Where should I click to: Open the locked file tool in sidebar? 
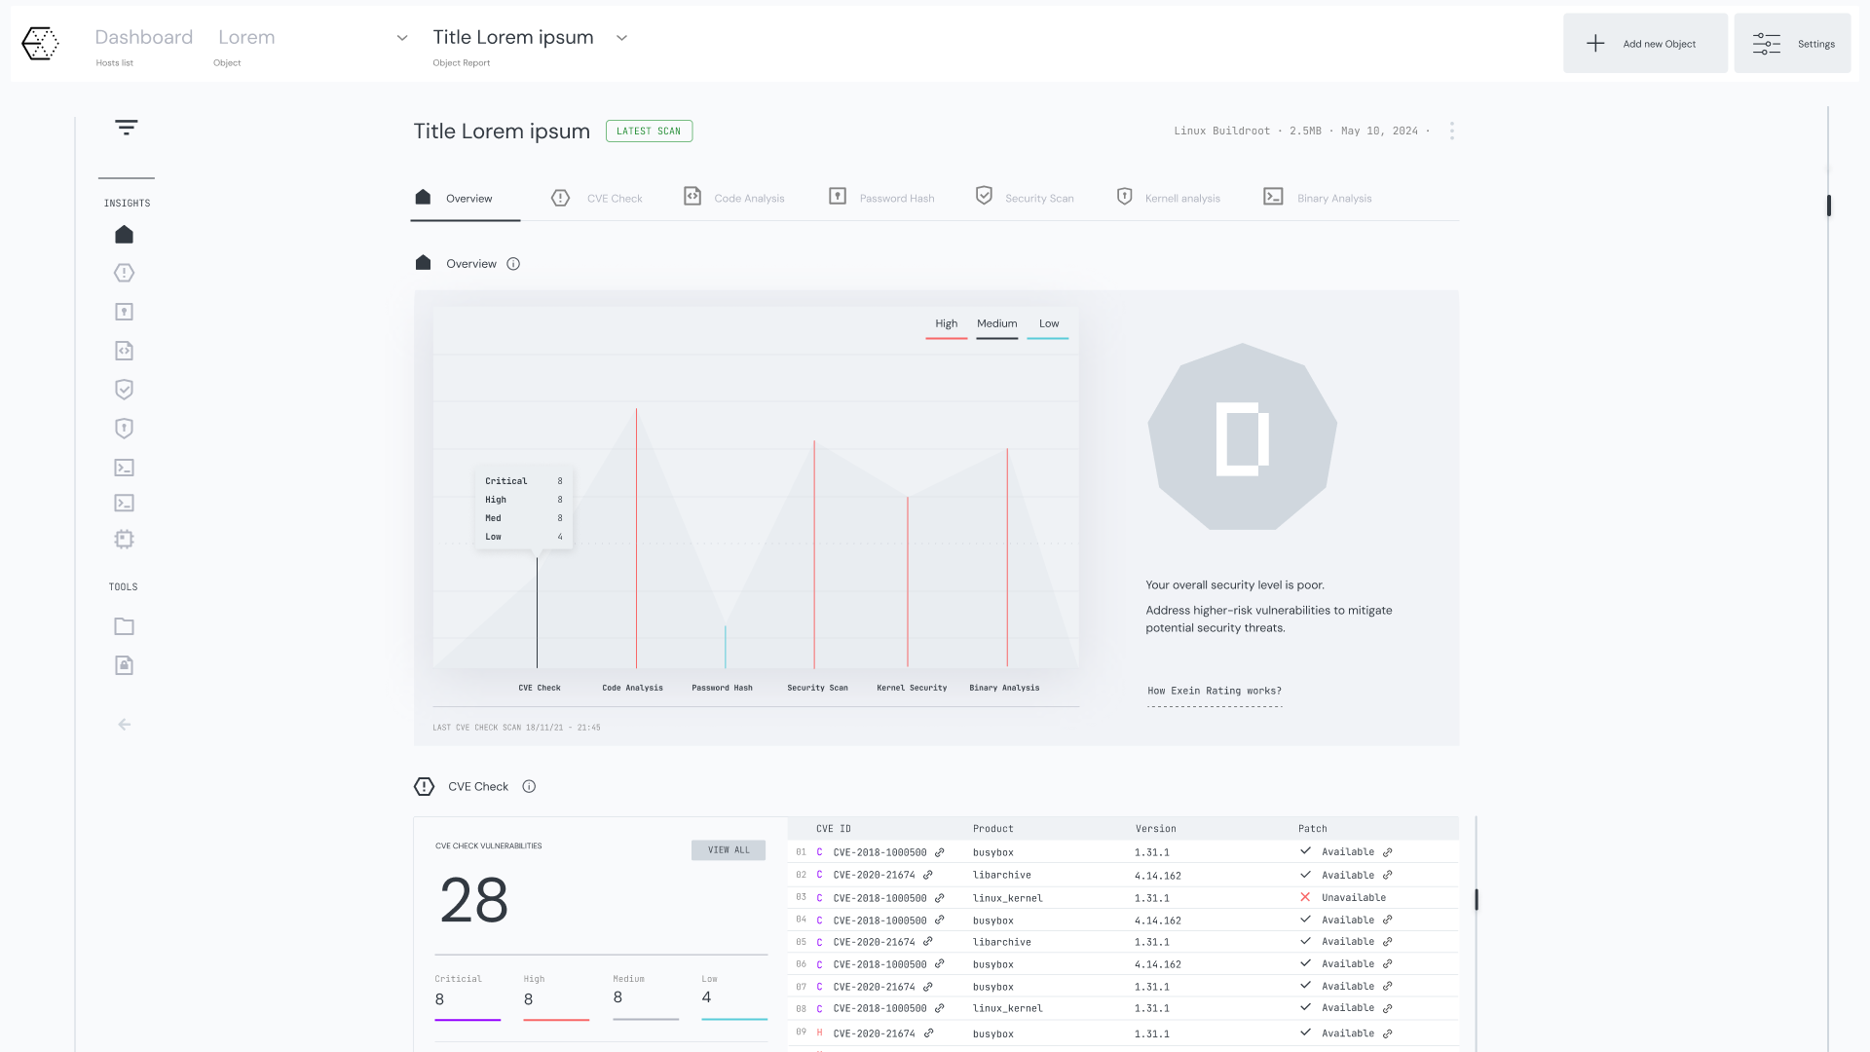124,665
